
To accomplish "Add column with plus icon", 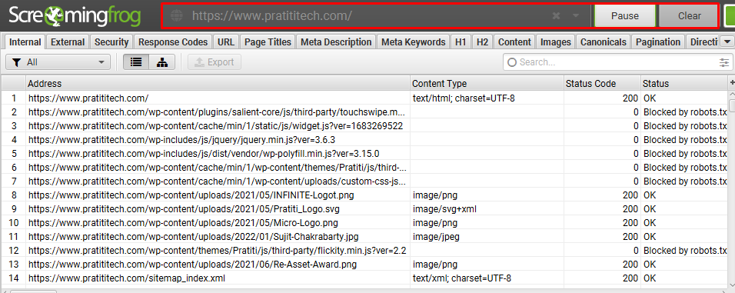I will tap(732, 83).
